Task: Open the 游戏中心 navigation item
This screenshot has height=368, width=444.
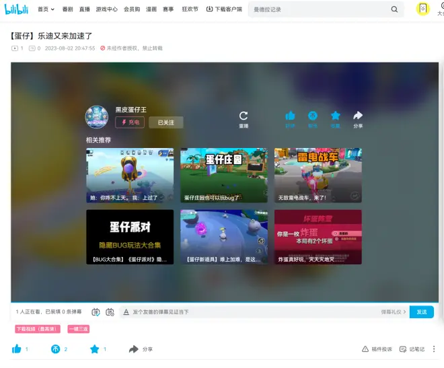Action: [106, 9]
